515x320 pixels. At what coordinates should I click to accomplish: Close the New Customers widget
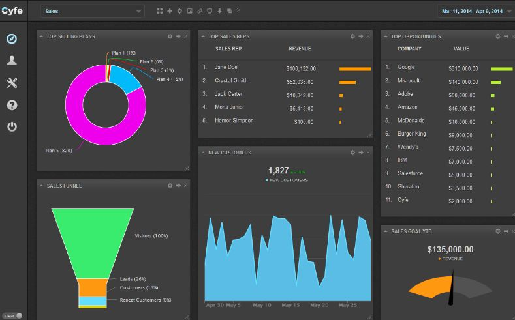tap(368, 153)
